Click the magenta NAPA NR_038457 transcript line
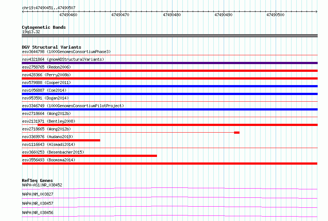 (x=170, y=207)
